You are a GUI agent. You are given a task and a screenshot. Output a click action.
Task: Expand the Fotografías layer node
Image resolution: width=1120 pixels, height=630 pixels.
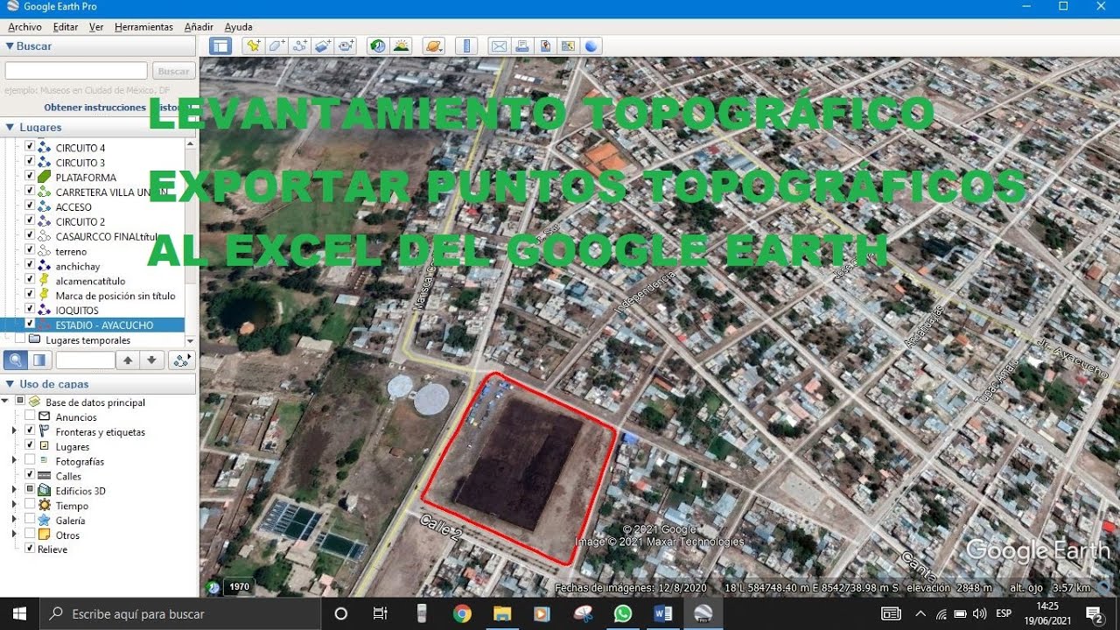coord(14,460)
